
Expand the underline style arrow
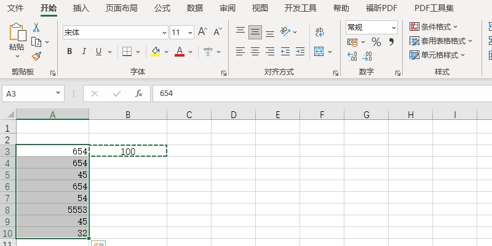coord(110,52)
